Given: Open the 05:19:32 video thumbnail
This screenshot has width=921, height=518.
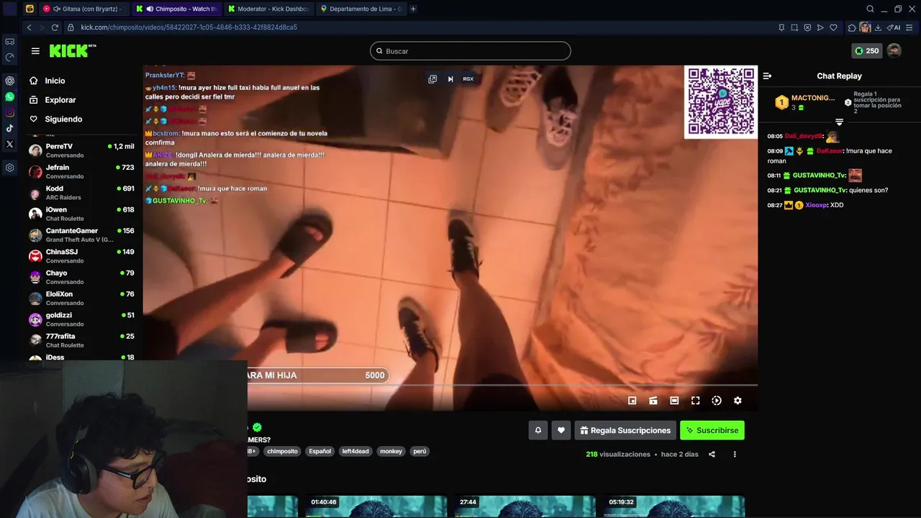Looking at the screenshot, I should pyautogui.click(x=674, y=506).
